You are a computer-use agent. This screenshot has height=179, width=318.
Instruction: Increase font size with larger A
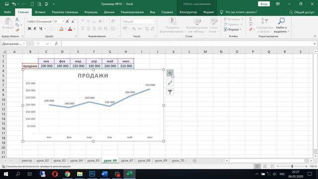pyautogui.click(x=68, y=21)
